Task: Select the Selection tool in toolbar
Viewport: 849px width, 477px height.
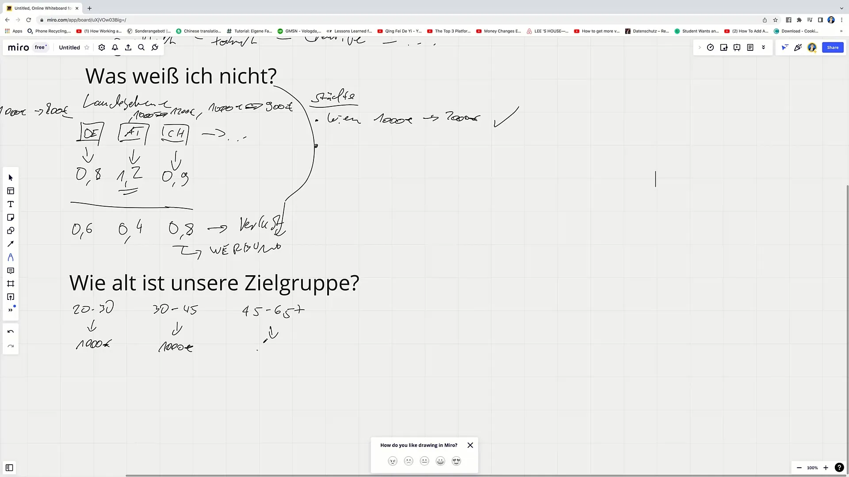Action: pyautogui.click(x=11, y=178)
